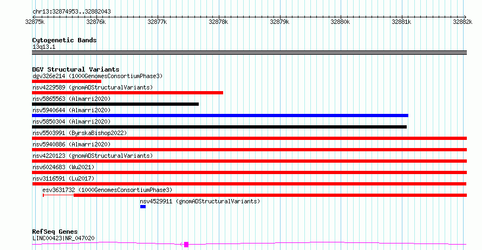
Task: Click the nsv6024683 (Wu2021) label
Action: (63, 167)
